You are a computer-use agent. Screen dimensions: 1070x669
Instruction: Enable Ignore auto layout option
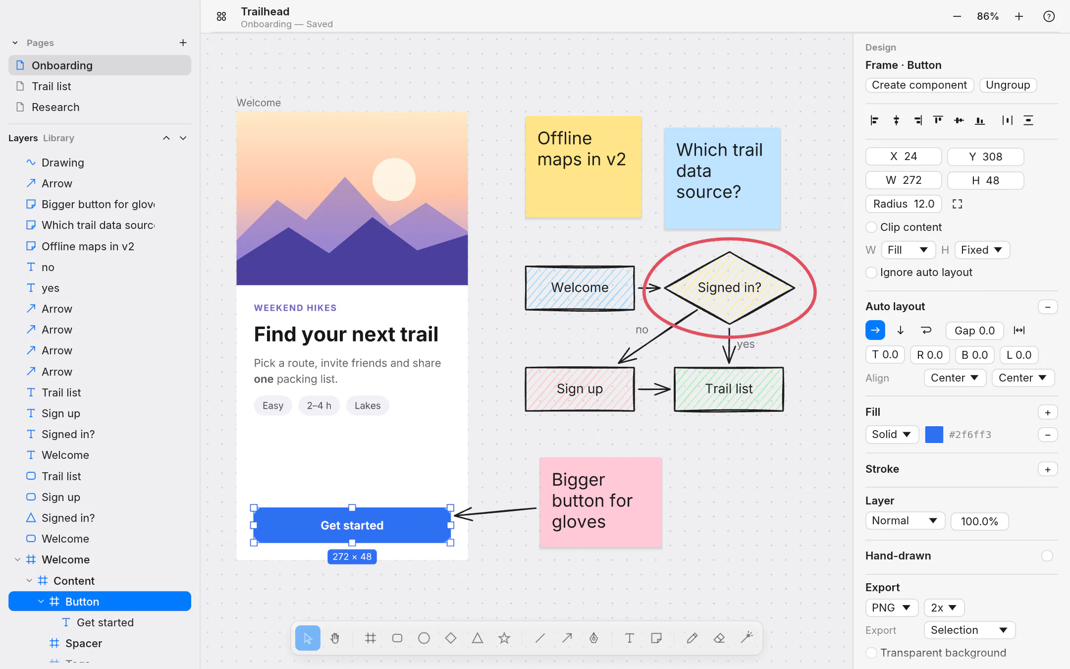pos(871,273)
